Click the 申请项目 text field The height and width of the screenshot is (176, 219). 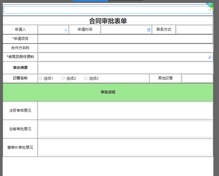[x=125, y=39]
